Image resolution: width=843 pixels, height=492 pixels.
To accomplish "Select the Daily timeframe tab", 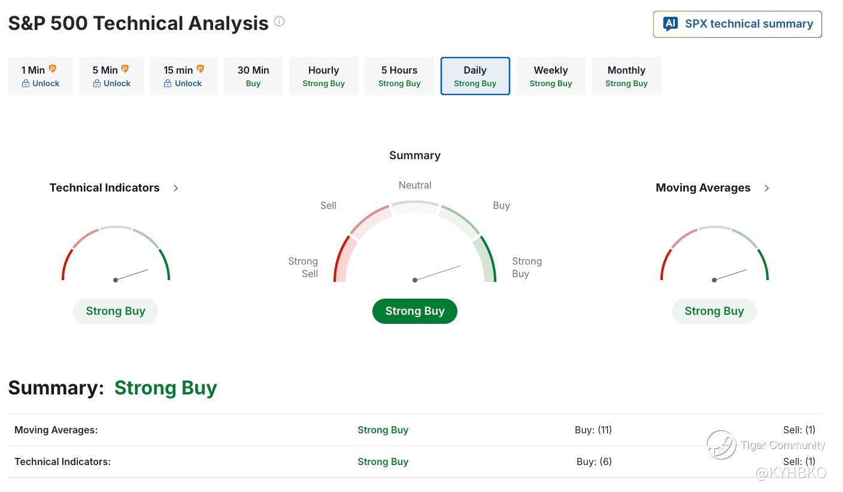I will (475, 76).
